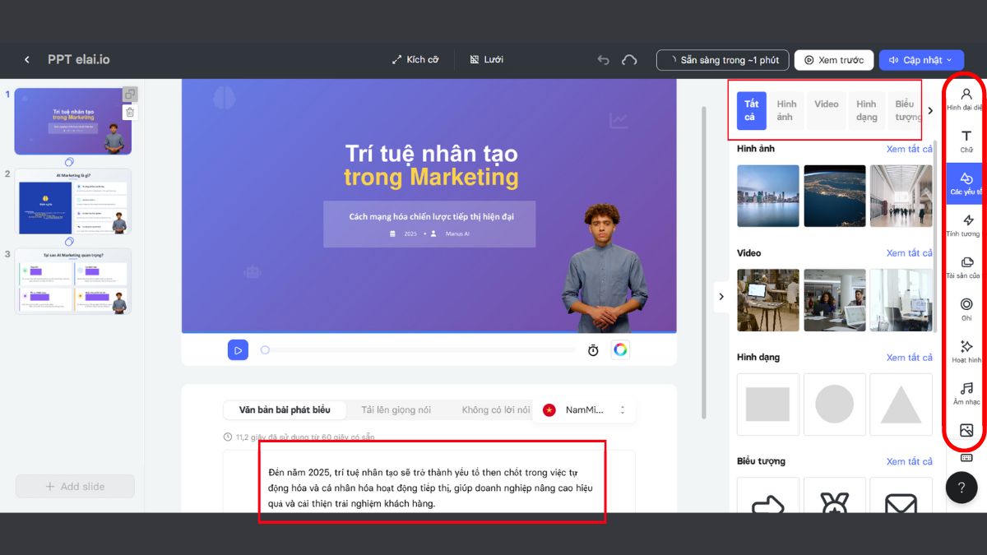This screenshot has height=555, width=987.
Task: Click the Cập nhật update button
Action: [921, 60]
